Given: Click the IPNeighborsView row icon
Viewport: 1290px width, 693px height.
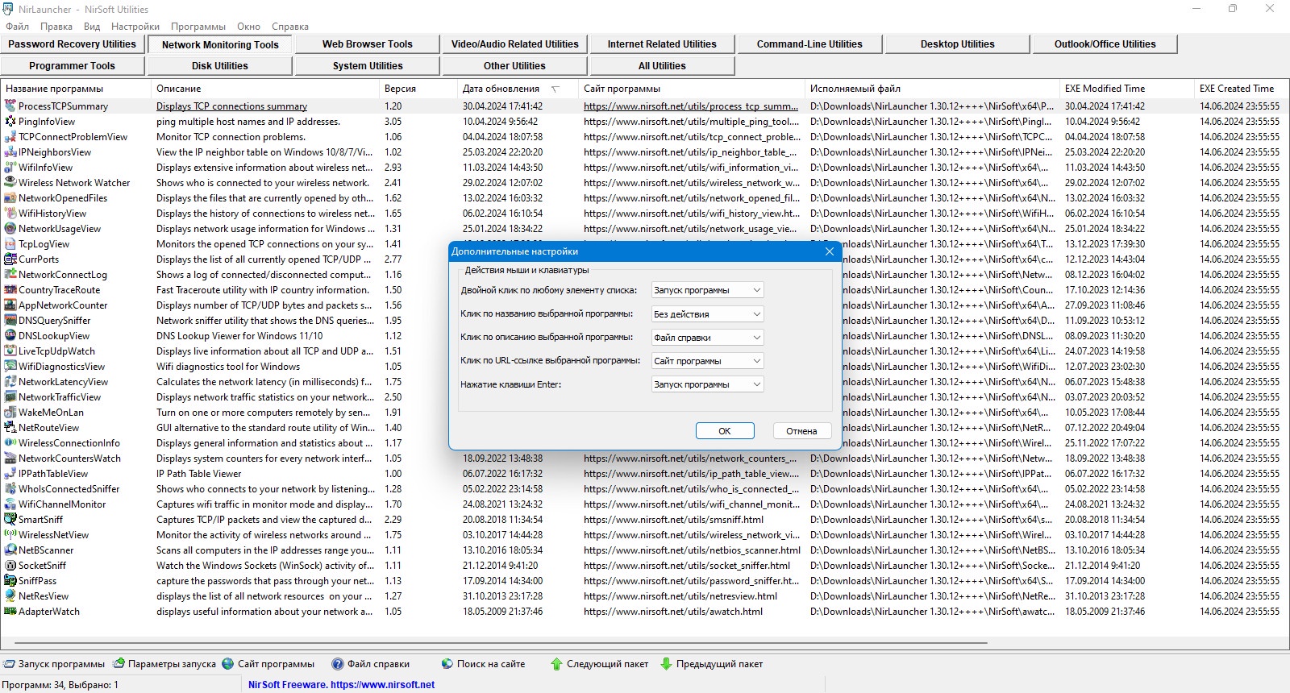Looking at the screenshot, I should click(x=10, y=152).
